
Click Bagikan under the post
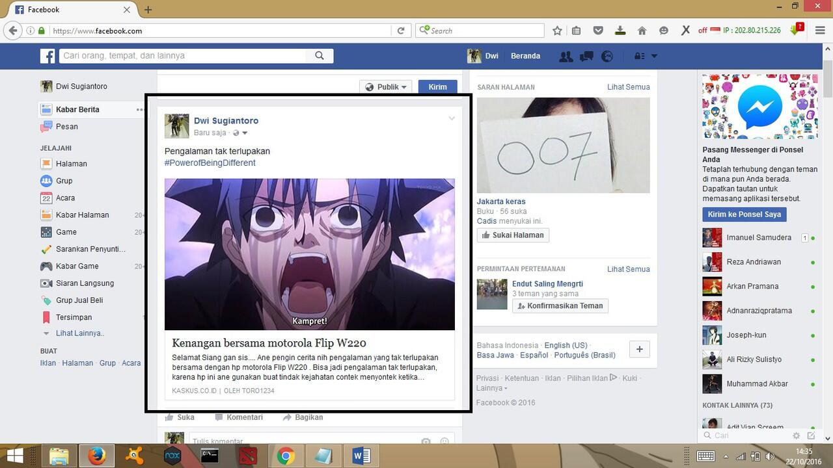(303, 417)
